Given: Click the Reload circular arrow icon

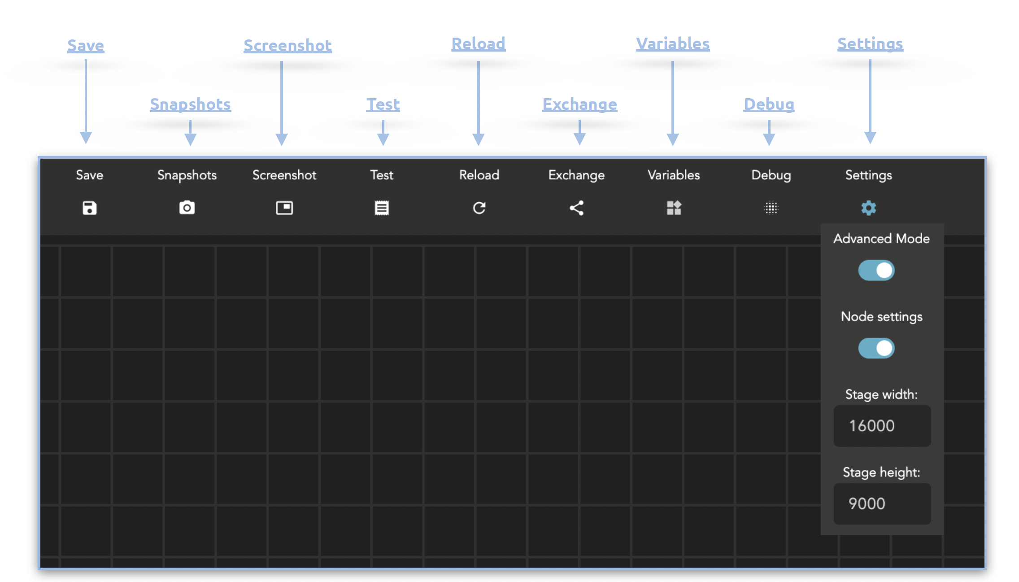Looking at the screenshot, I should click(x=479, y=208).
